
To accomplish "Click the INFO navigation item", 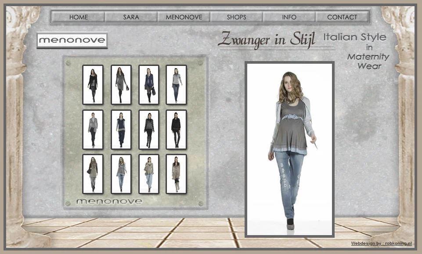I will [289, 17].
